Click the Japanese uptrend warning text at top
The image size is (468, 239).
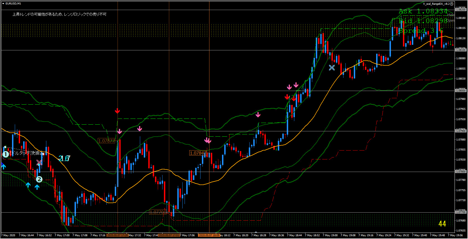[x=59, y=14]
